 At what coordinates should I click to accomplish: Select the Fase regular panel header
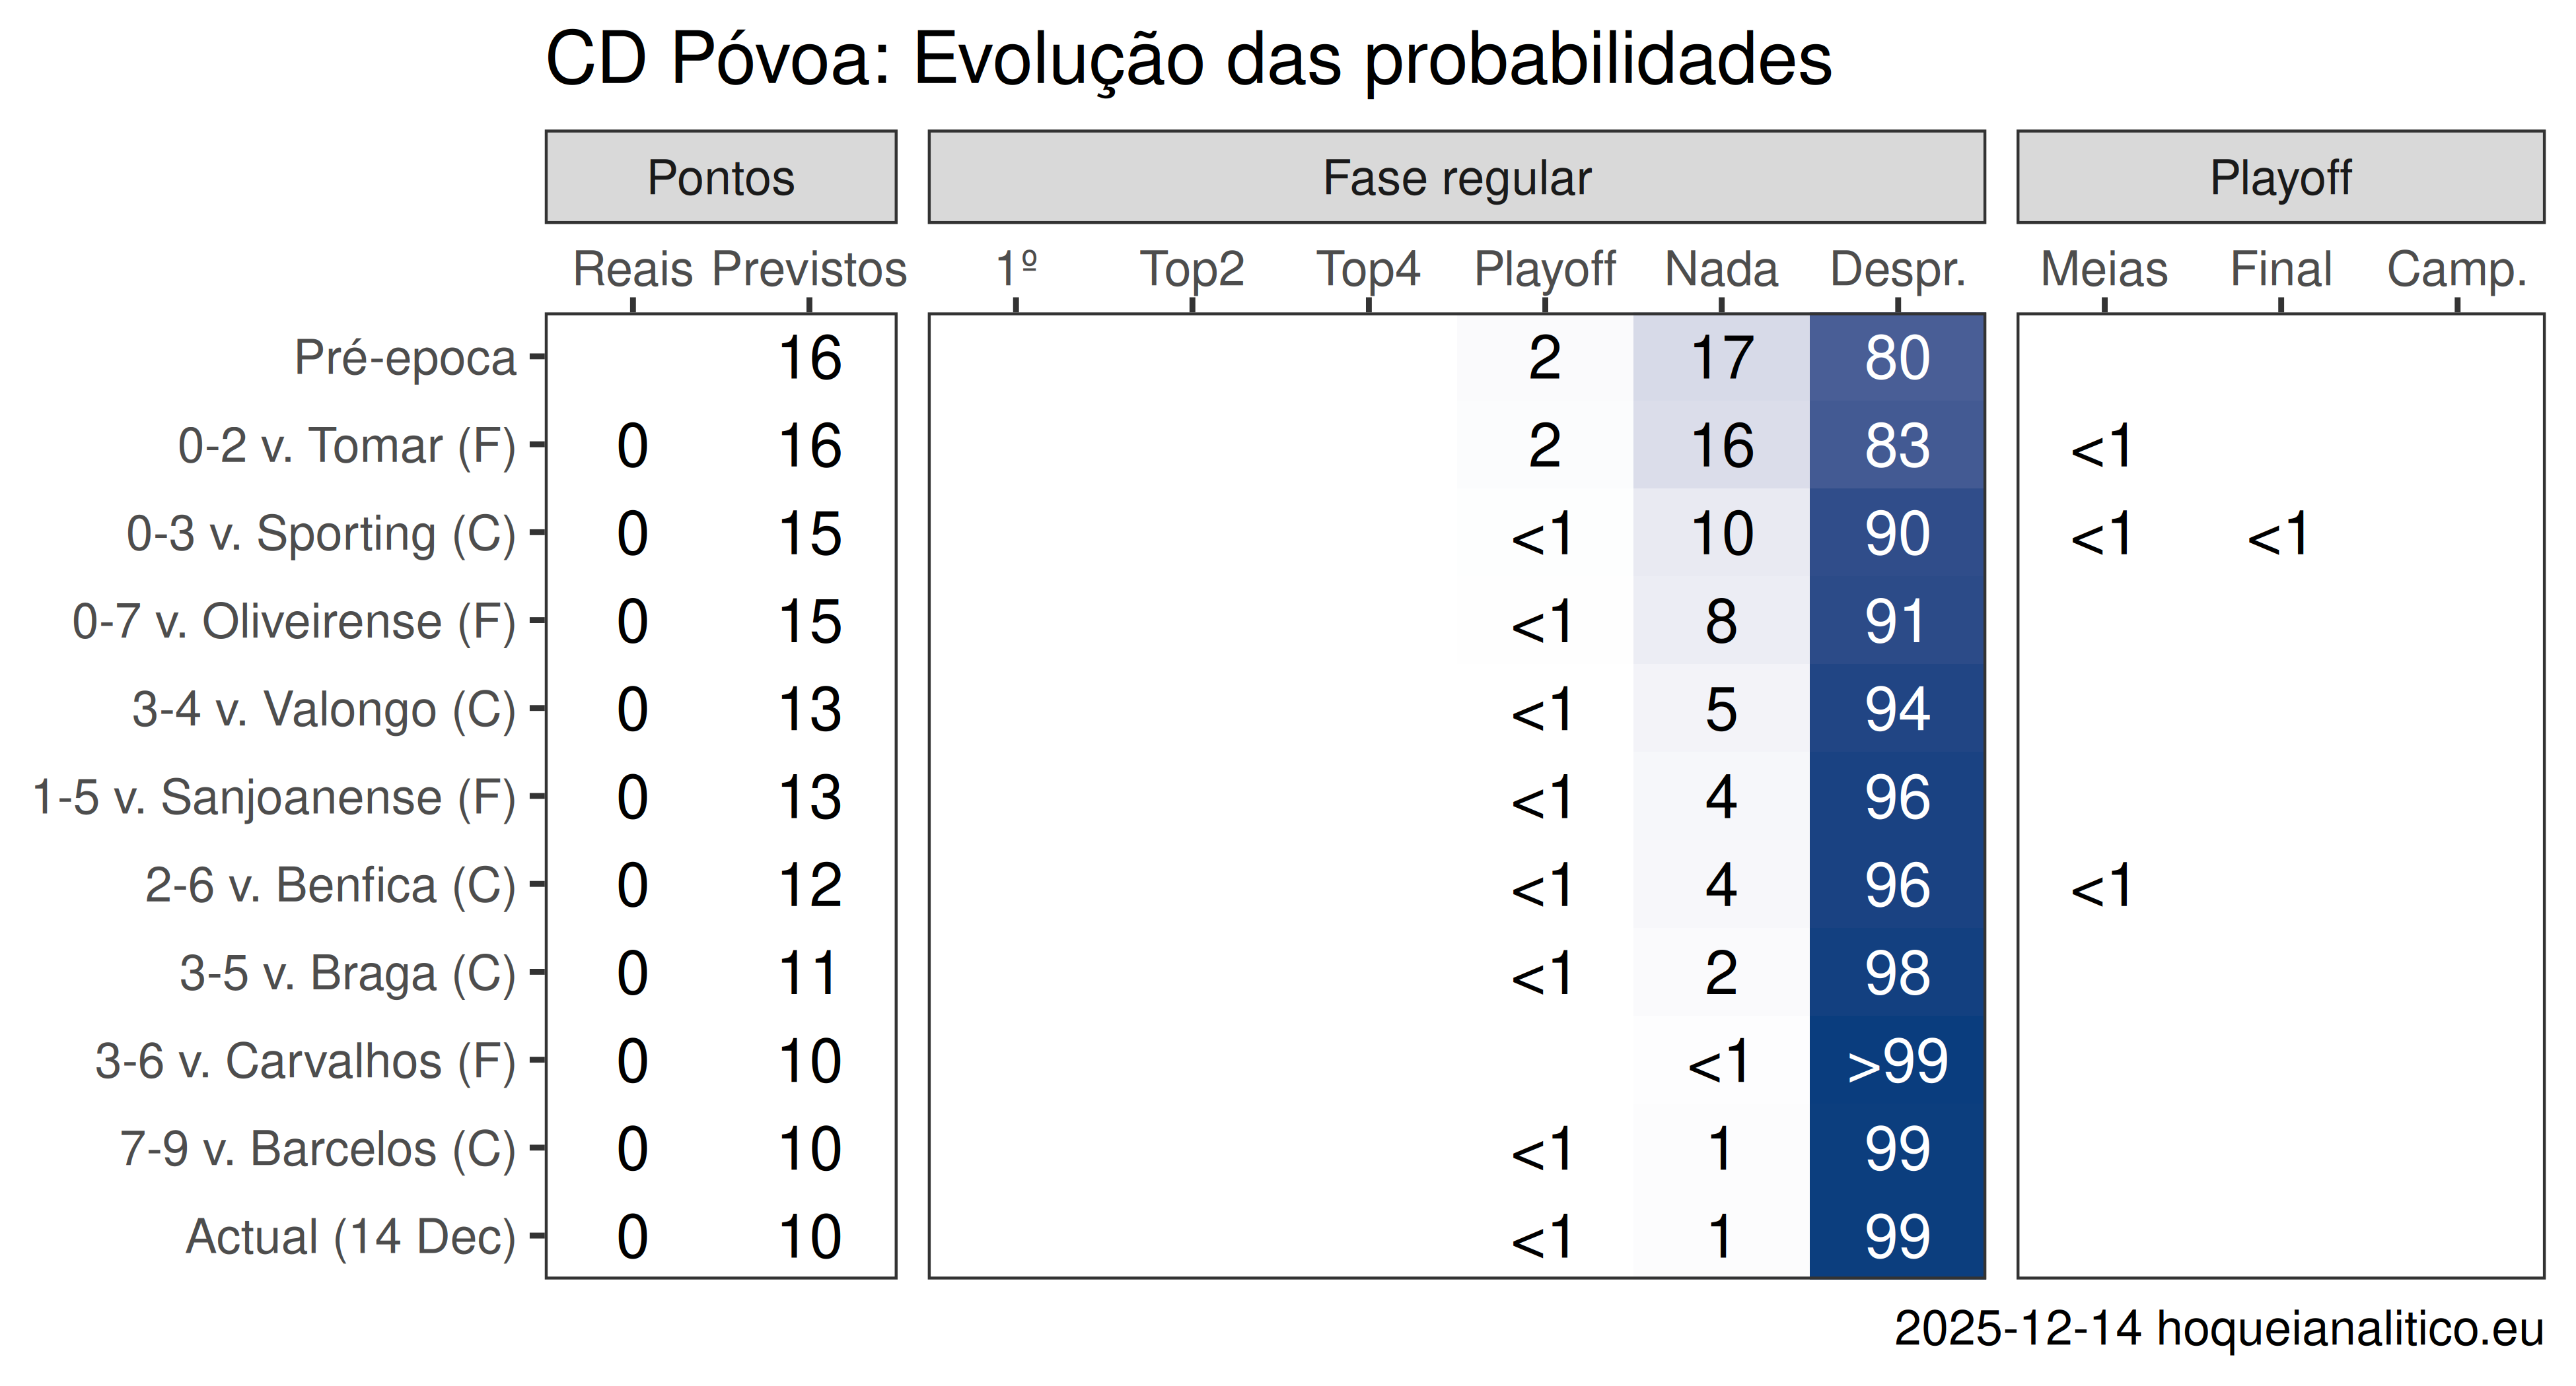[1456, 178]
